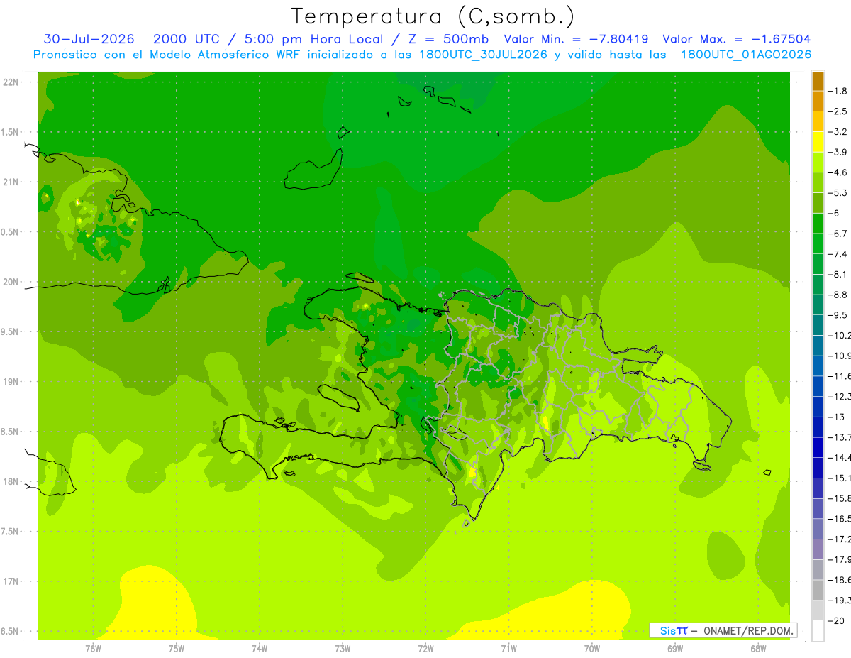Click the "72W" longitude label
The image size is (851, 658).
[x=425, y=648]
